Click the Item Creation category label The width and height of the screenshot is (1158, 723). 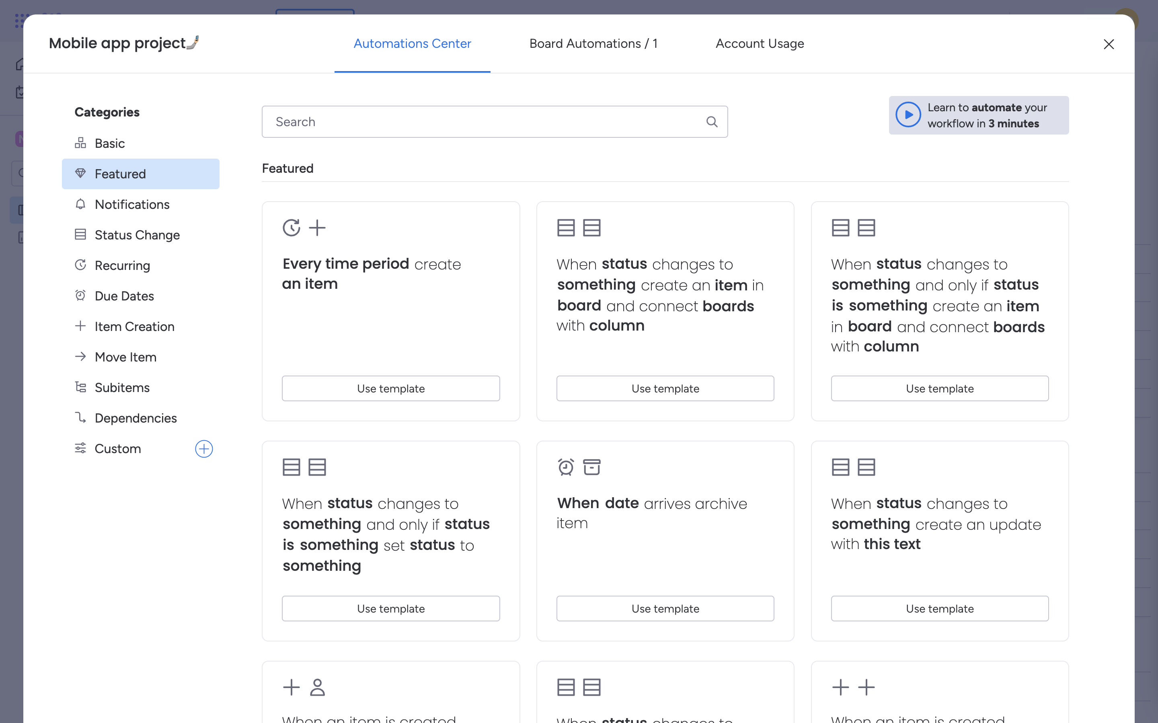134,327
